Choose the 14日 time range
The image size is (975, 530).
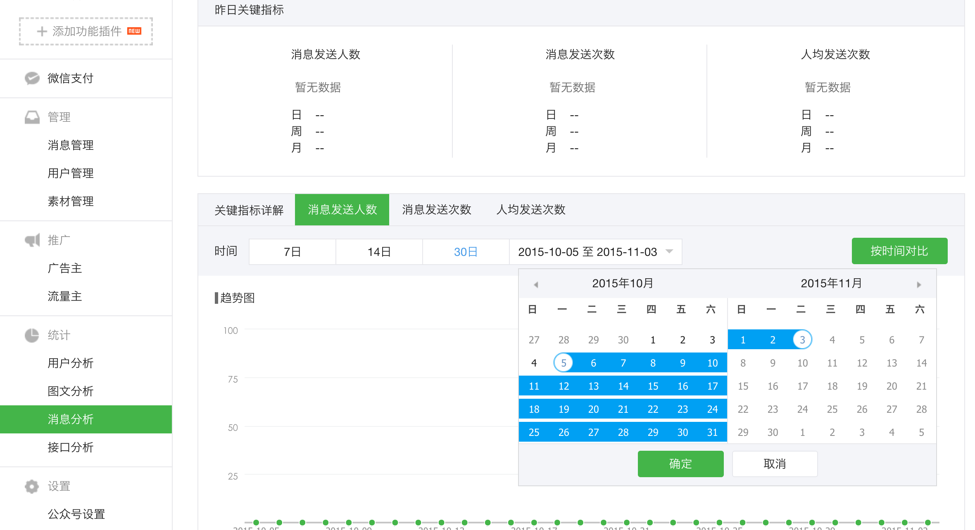point(379,252)
